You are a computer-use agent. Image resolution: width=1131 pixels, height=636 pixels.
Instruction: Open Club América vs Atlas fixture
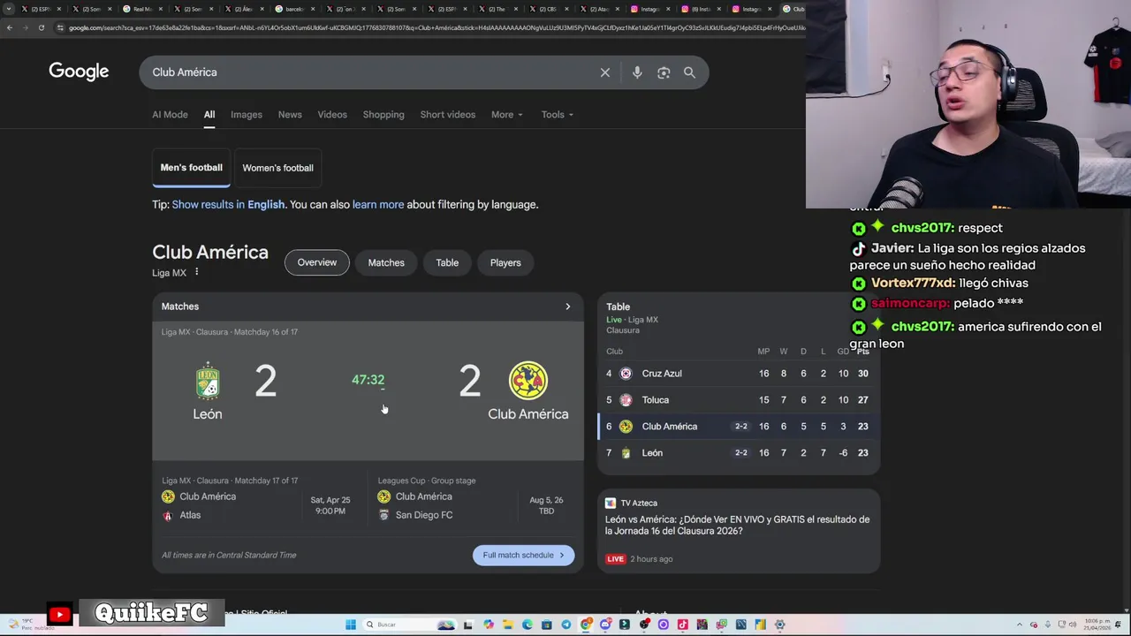coord(258,505)
